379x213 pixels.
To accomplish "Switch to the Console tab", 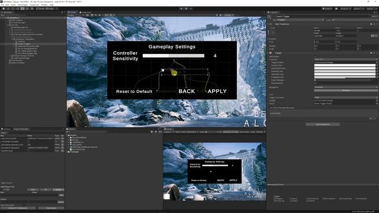I will (x=6, y=129).
